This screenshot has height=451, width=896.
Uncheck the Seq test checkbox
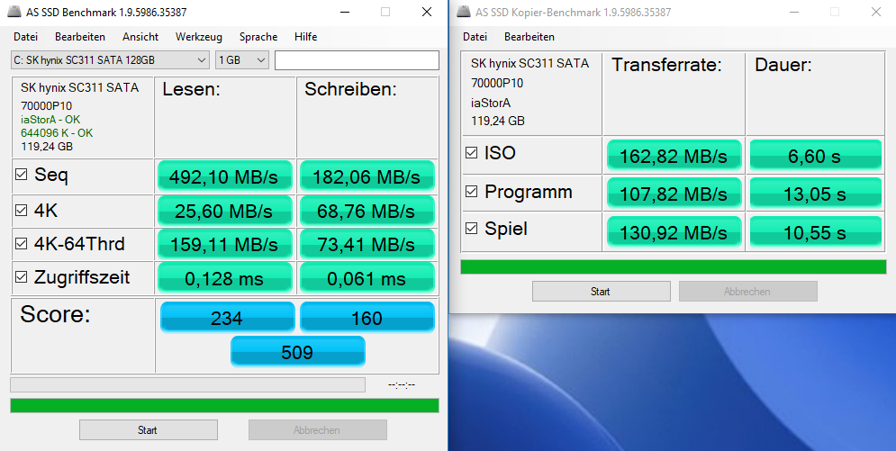coord(22,176)
